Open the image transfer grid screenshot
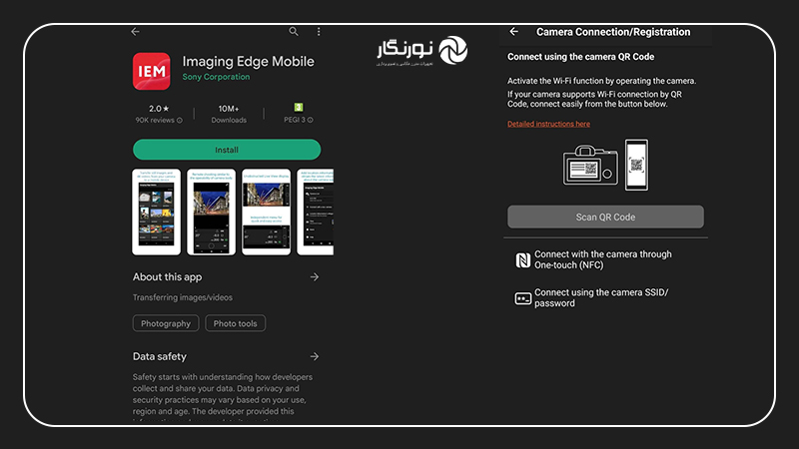The width and height of the screenshot is (799, 449). (x=157, y=212)
